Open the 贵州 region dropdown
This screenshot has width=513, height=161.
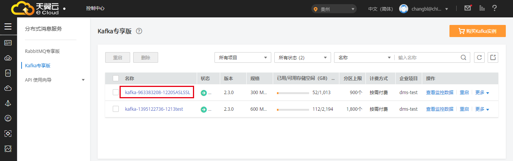click(x=334, y=9)
